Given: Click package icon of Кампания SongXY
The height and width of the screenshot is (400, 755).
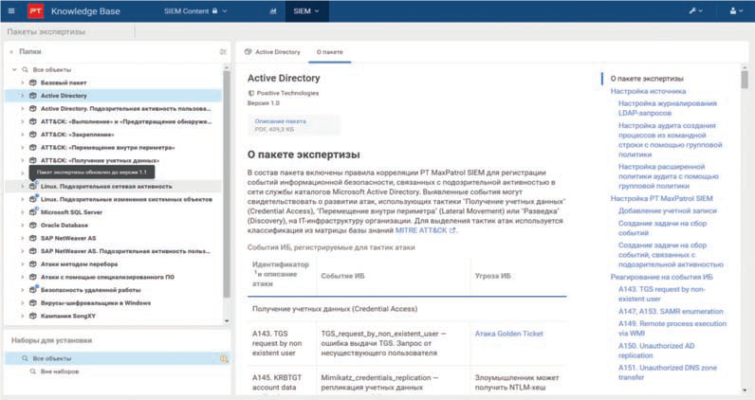Looking at the screenshot, I should [x=33, y=317].
